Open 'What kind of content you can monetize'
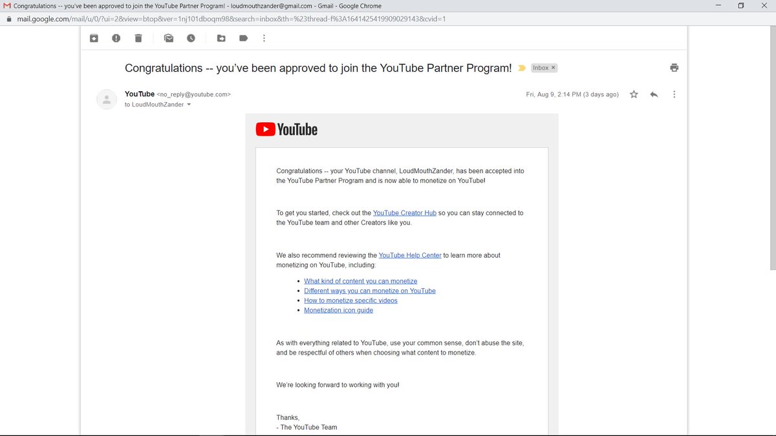776x436 pixels. coord(361,281)
